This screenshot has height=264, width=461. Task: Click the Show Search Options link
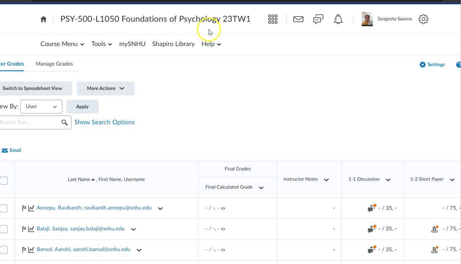104,122
